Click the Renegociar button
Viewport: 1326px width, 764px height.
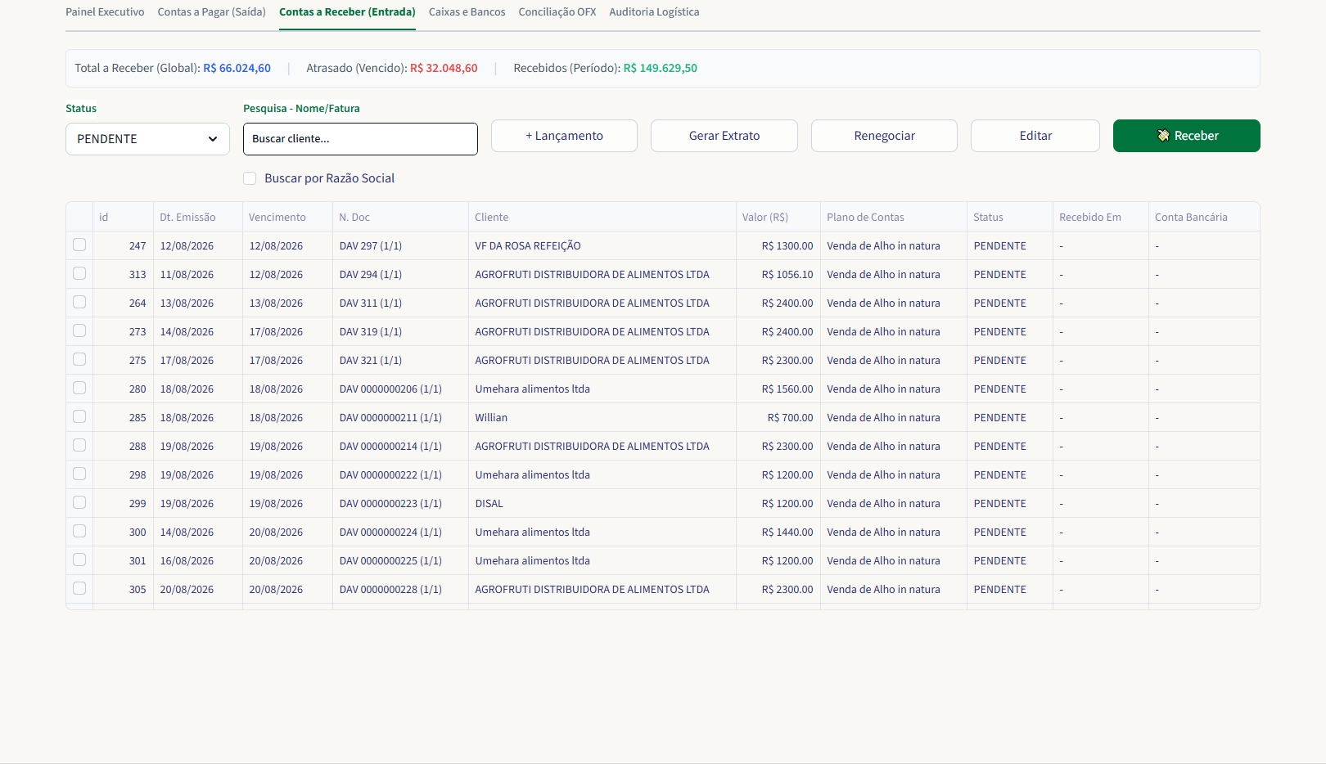884,136
